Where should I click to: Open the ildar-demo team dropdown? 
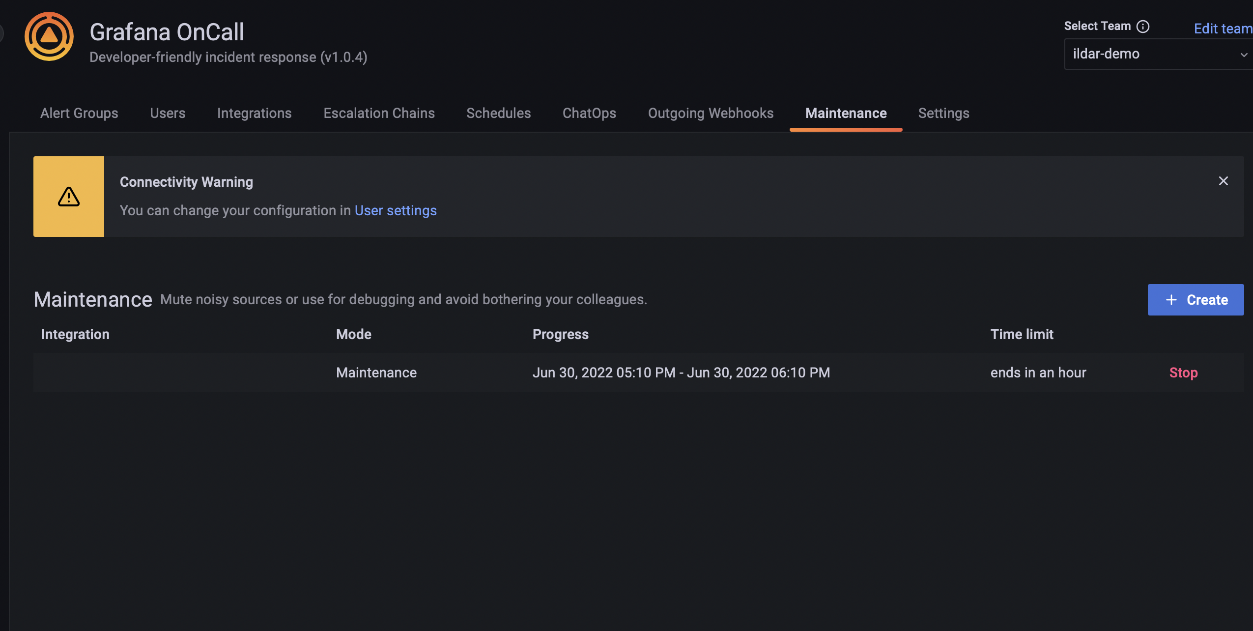[1157, 54]
